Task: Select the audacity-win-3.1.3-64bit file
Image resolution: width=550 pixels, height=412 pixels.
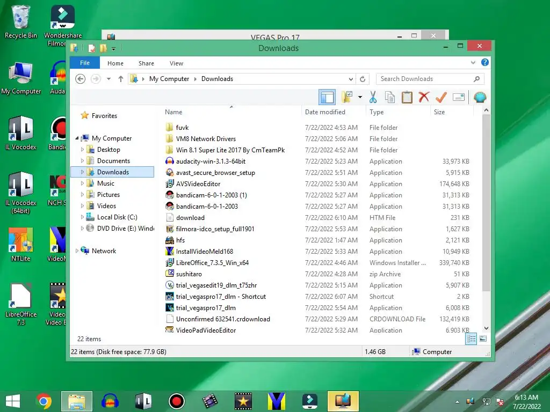Action: pos(211,161)
